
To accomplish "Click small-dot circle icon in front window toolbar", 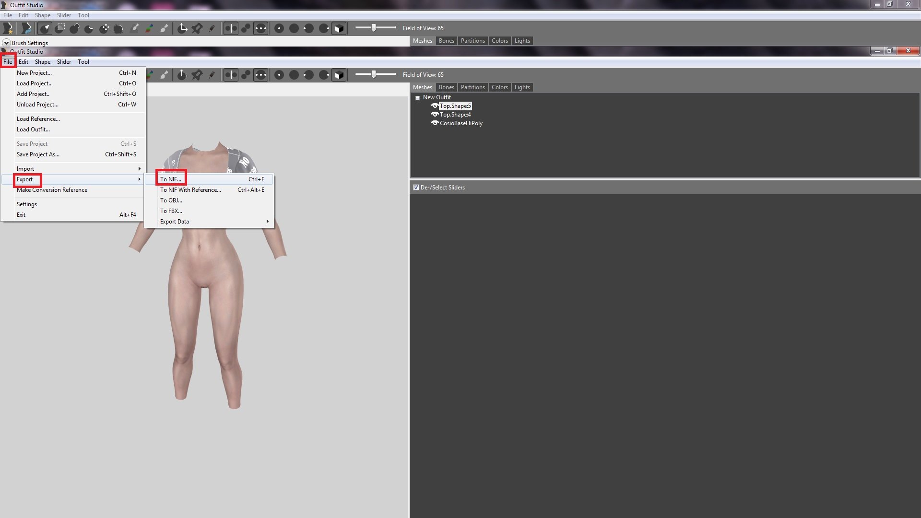I will [x=279, y=75].
